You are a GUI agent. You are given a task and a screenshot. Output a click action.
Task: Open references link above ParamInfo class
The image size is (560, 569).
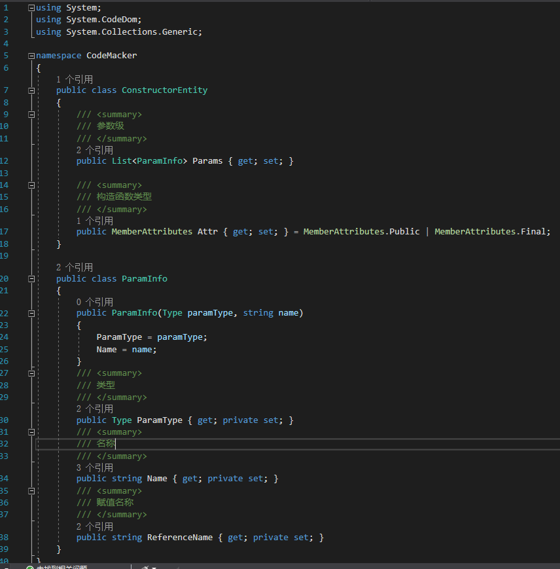click(x=75, y=268)
